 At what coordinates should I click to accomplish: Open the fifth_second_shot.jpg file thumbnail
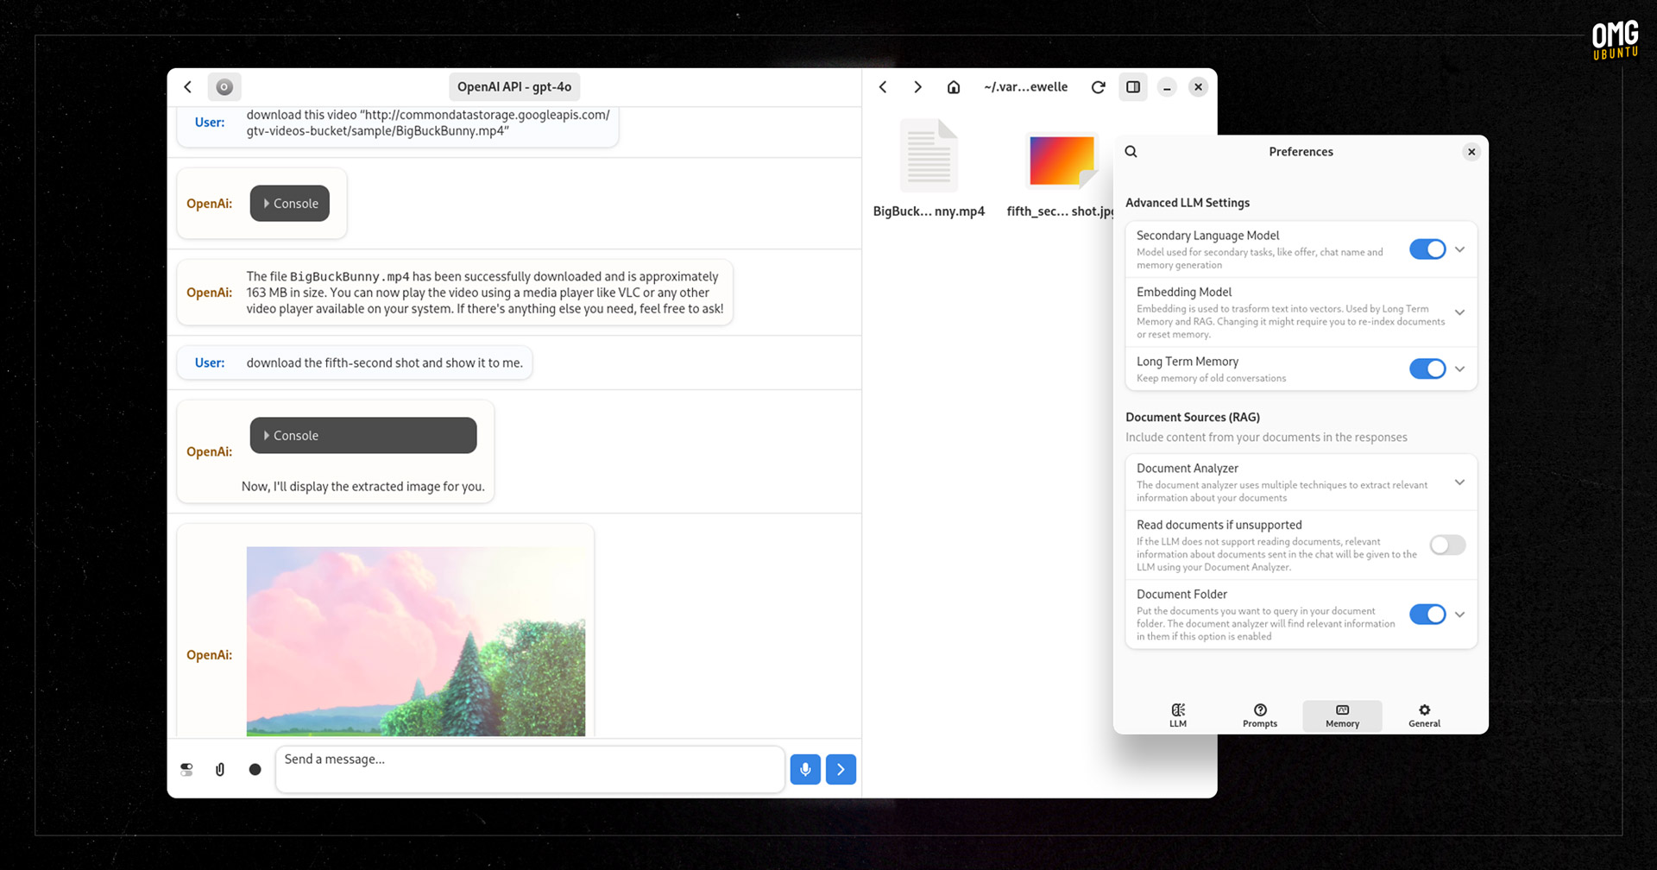(x=1061, y=162)
